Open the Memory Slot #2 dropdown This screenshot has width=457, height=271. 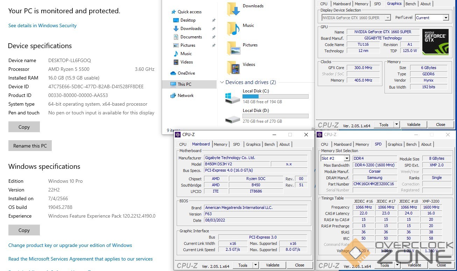tap(335, 158)
